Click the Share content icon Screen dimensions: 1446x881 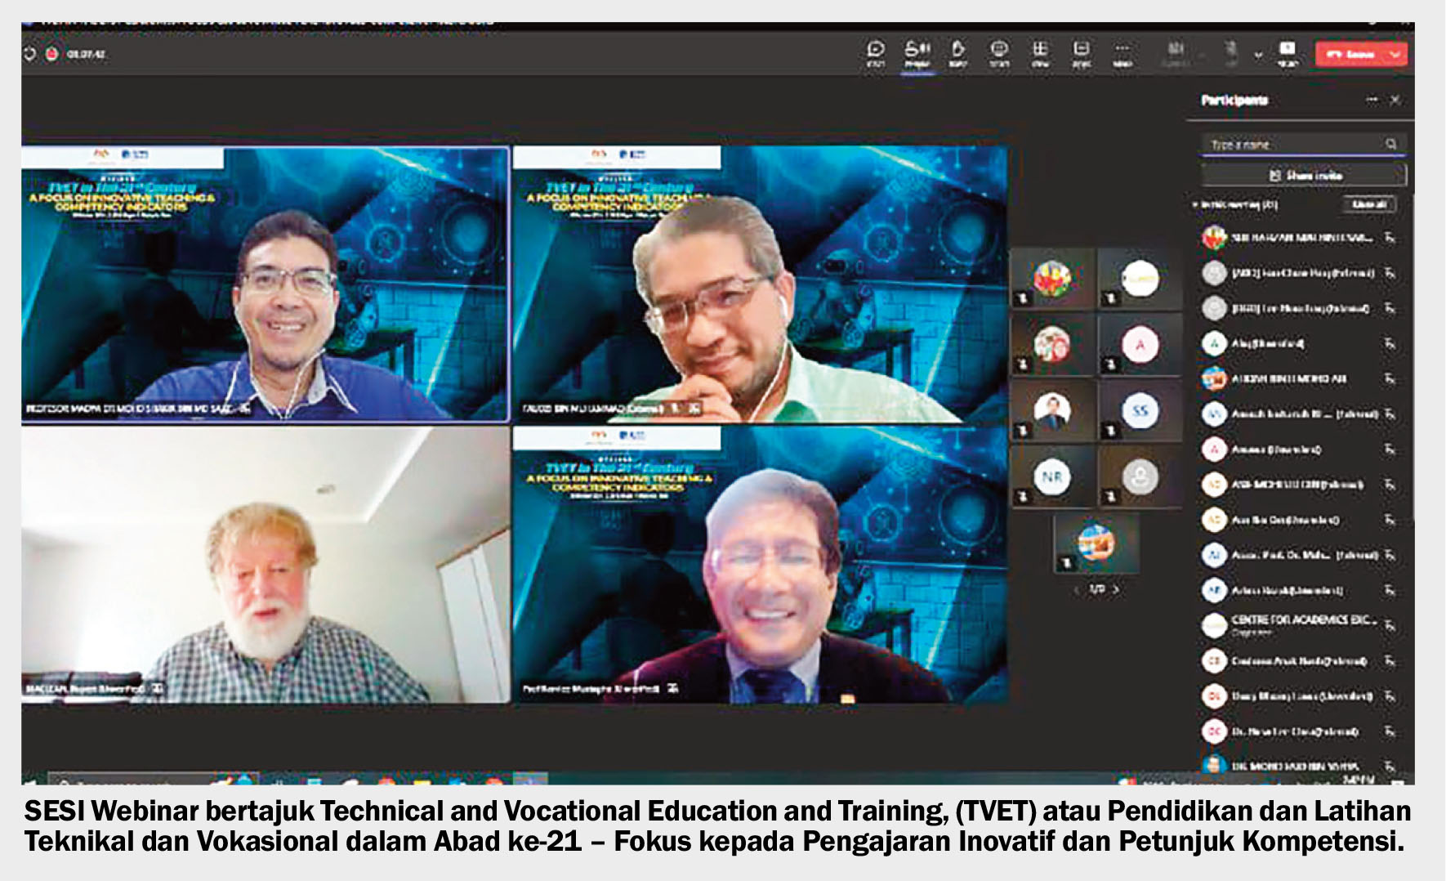pyautogui.click(x=1288, y=53)
